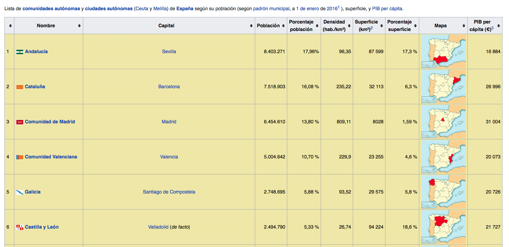Image resolution: width=509 pixels, height=247 pixels.
Task: Click the comunidades autónomas link
Action: pos(51,9)
